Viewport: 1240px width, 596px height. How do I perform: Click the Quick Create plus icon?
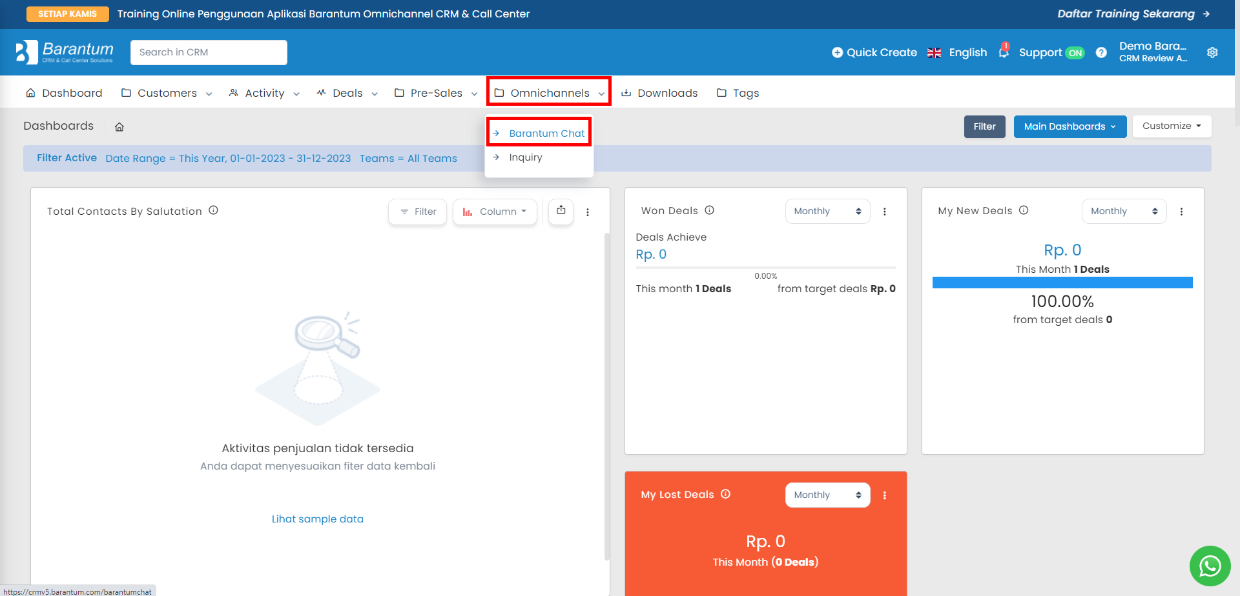coord(837,52)
